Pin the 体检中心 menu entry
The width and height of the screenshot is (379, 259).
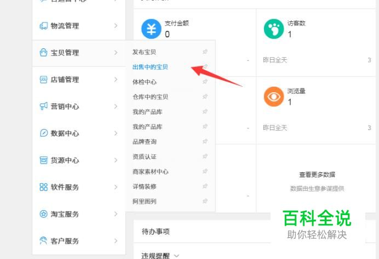point(205,82)
